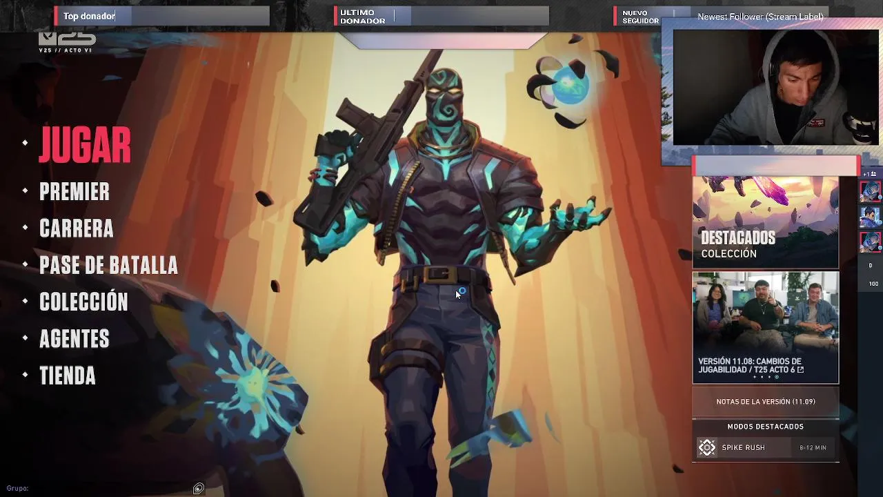This screenshot has height=497, width=883.
Task: Click the Newest Follower (Stream Label) text
Action: [x=760, y=17]
